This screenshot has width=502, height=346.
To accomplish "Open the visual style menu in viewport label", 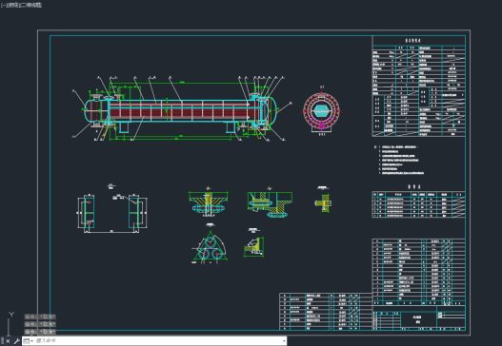I will (31, 5).
